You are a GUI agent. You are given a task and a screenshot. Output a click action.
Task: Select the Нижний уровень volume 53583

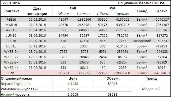click(x=112, y=94)
